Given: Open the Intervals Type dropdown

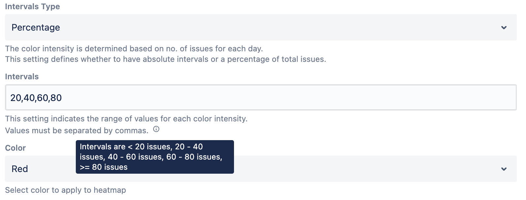Looking at the screenshot, I should [260, 27].
